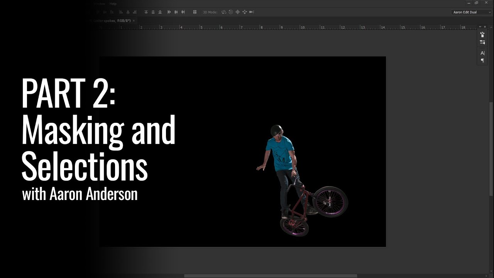Select the 3D Slide camera mode icon
This screenshot has width=494, height=278.
click(245, 12)
